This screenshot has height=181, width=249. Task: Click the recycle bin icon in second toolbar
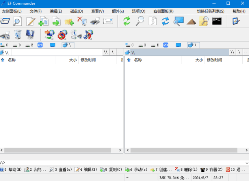[x=18, y=34]
